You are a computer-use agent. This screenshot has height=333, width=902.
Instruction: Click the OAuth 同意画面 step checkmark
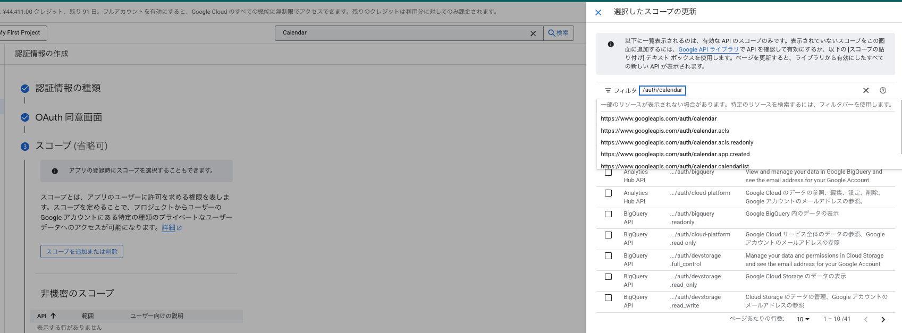pyautogui.click(x=24, y=117)
